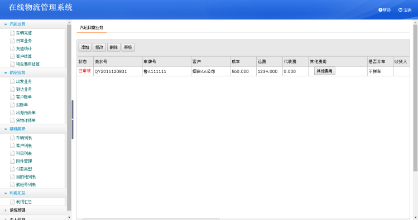Screen dimensions: 418x220
Task: Click the 收货人 column header
Action: [401, 61]
